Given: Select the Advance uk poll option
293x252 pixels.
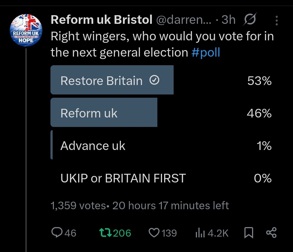Looking at the screenshot, I should pos(93,146).
